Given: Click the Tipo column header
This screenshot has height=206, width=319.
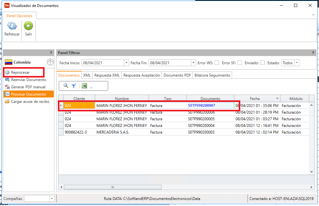Looking at the screenshot, I should coord(168,98).
